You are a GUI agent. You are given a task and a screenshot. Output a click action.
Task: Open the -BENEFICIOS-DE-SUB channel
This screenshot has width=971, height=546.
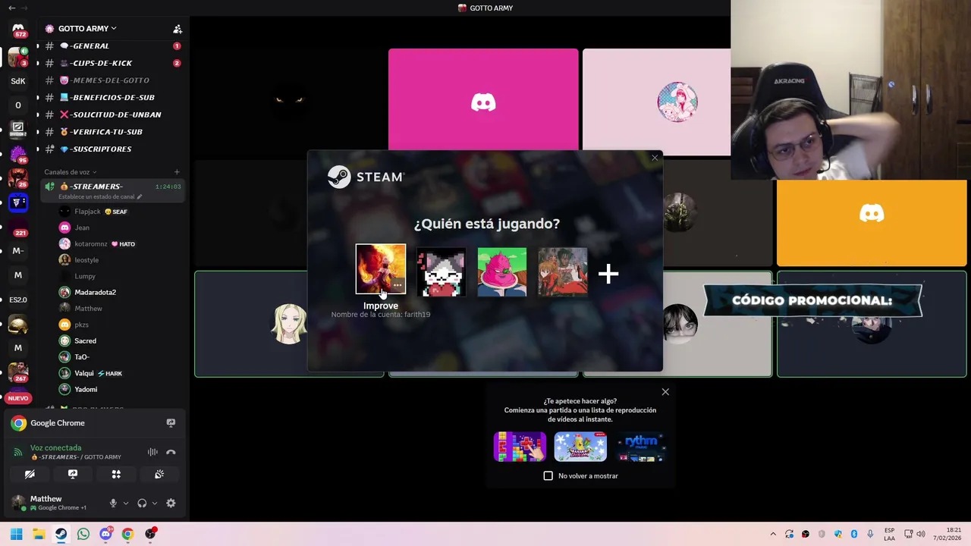[112, 98]
